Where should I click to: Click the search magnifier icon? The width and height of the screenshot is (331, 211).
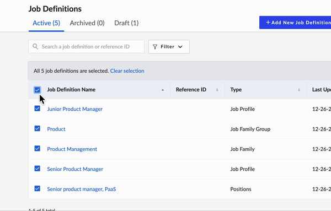click(x=35, y=47)
